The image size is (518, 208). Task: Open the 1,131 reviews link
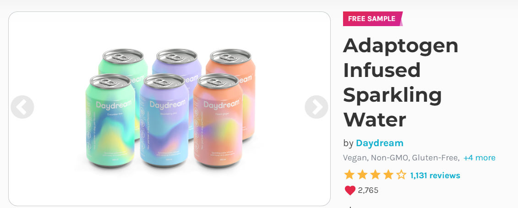pyautogui.click(x=435, y=175)
